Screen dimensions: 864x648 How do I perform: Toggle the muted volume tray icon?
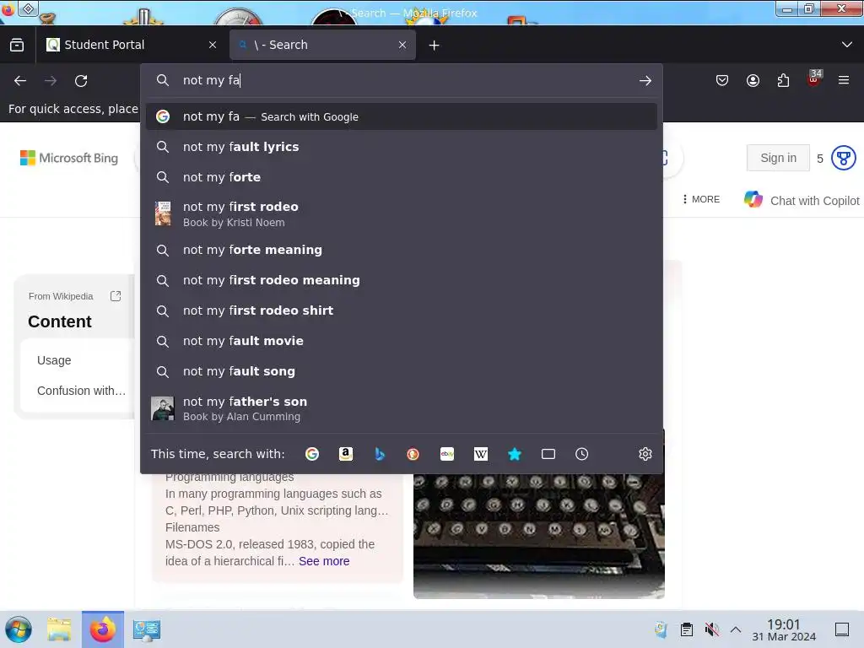(x=711, y=629)
